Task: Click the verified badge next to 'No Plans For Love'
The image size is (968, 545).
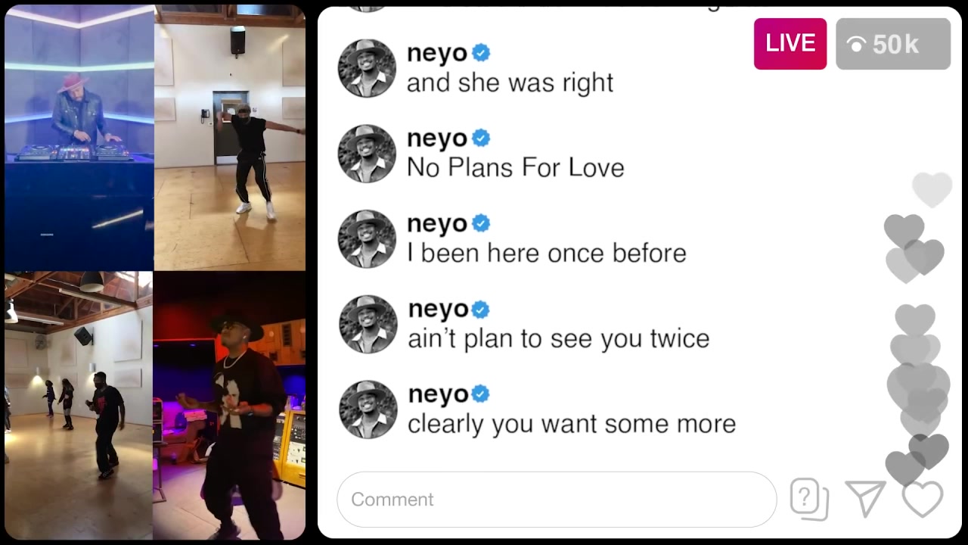Action: click(x=481, y=139)
